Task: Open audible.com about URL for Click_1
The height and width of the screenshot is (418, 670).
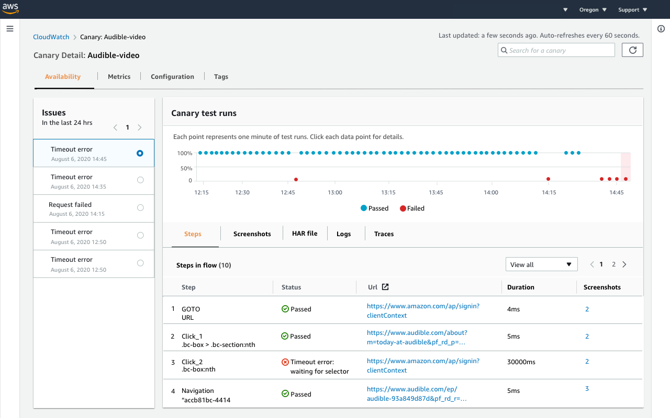Action: (x=417, y=338)
